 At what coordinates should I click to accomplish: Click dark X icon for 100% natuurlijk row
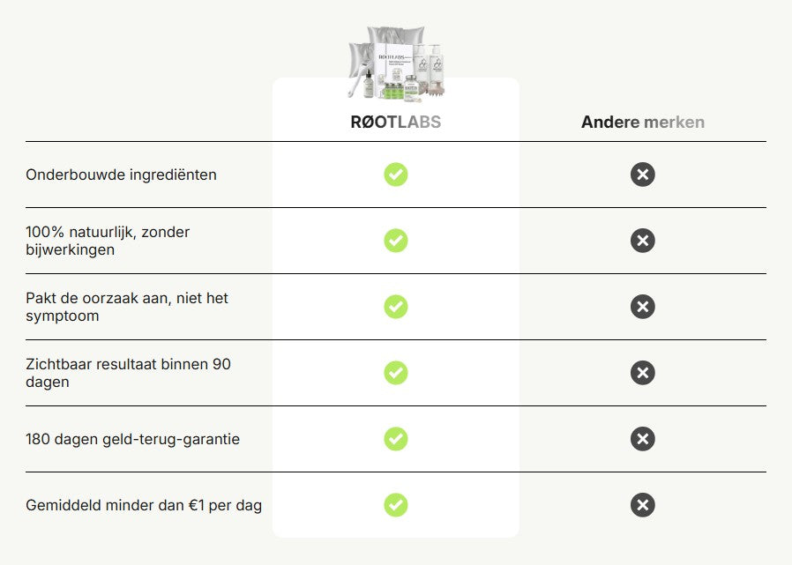643,241
